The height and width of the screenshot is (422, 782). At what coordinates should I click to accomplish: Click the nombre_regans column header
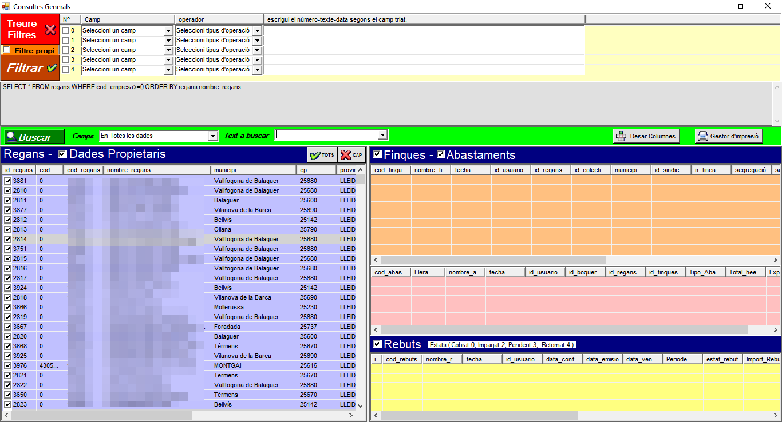(x=156, y=170)
